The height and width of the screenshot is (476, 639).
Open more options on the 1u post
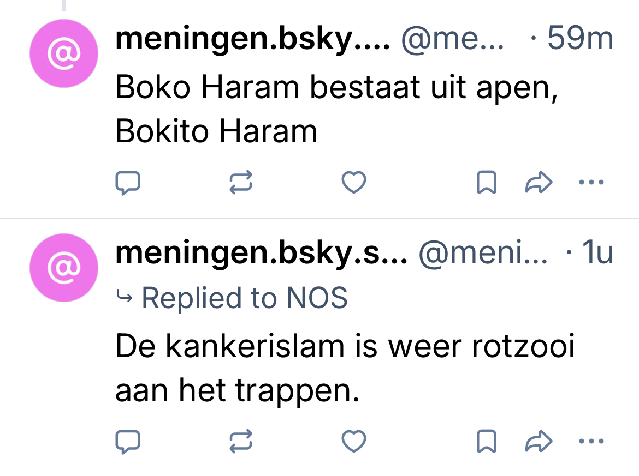coord(591,441)
